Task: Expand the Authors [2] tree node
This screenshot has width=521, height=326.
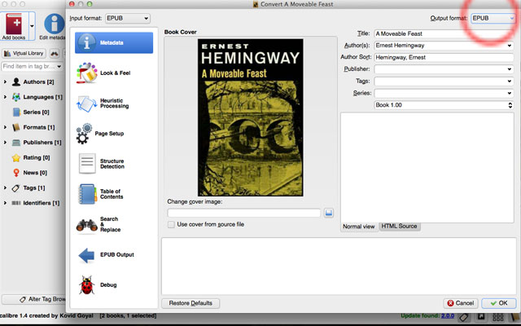Action: click(5, 81)
